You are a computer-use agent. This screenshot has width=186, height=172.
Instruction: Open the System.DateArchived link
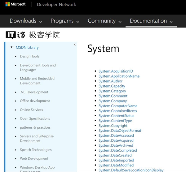(116, 145)
